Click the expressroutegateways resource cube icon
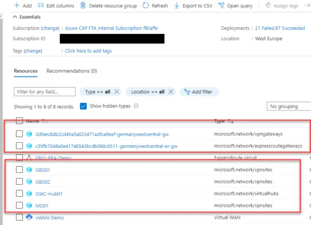The image size is (311, 225). (29, 146)
